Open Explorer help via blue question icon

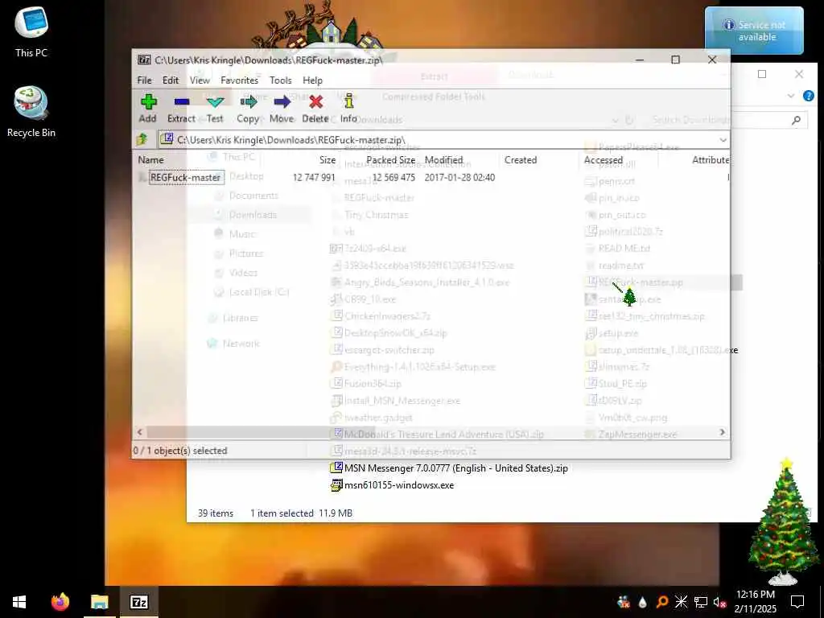(x=808, y=96)
